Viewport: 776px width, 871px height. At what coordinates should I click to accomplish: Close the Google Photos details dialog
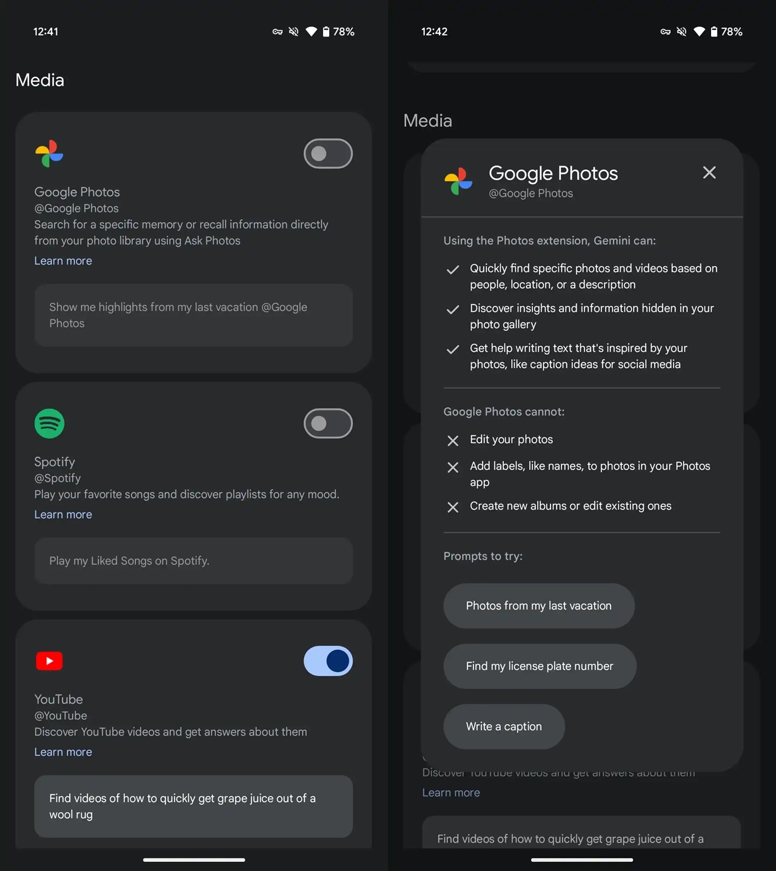coord(709,173)
